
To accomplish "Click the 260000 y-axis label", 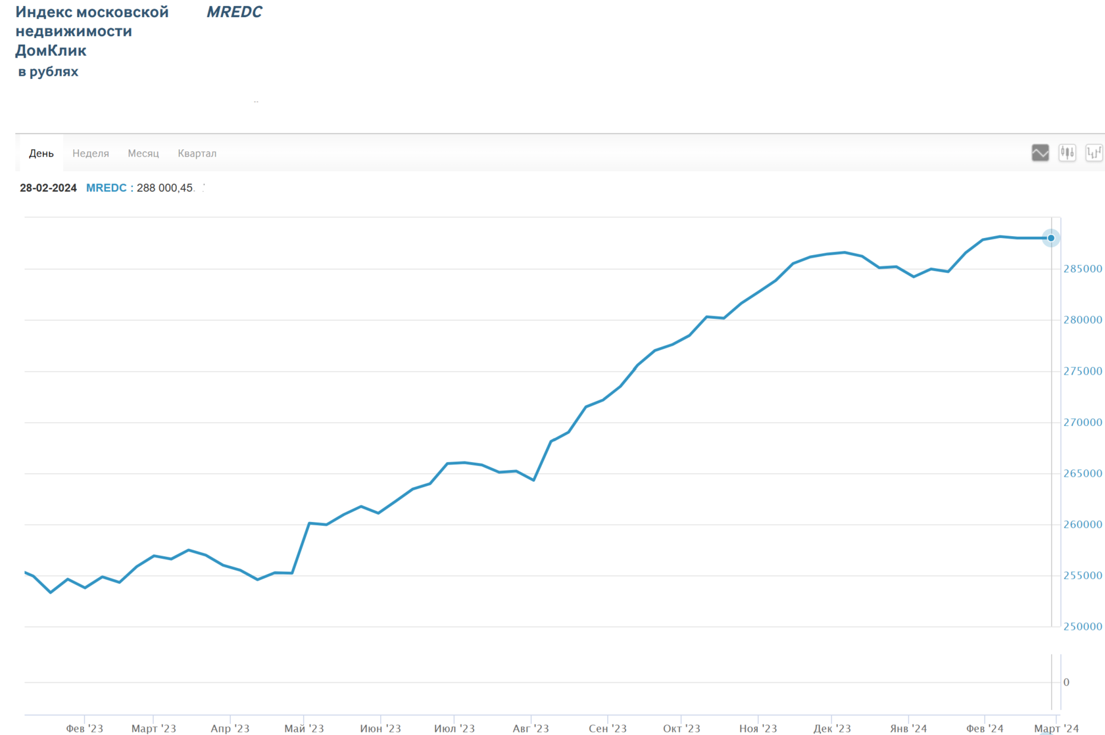I will tap(1083, 525).
